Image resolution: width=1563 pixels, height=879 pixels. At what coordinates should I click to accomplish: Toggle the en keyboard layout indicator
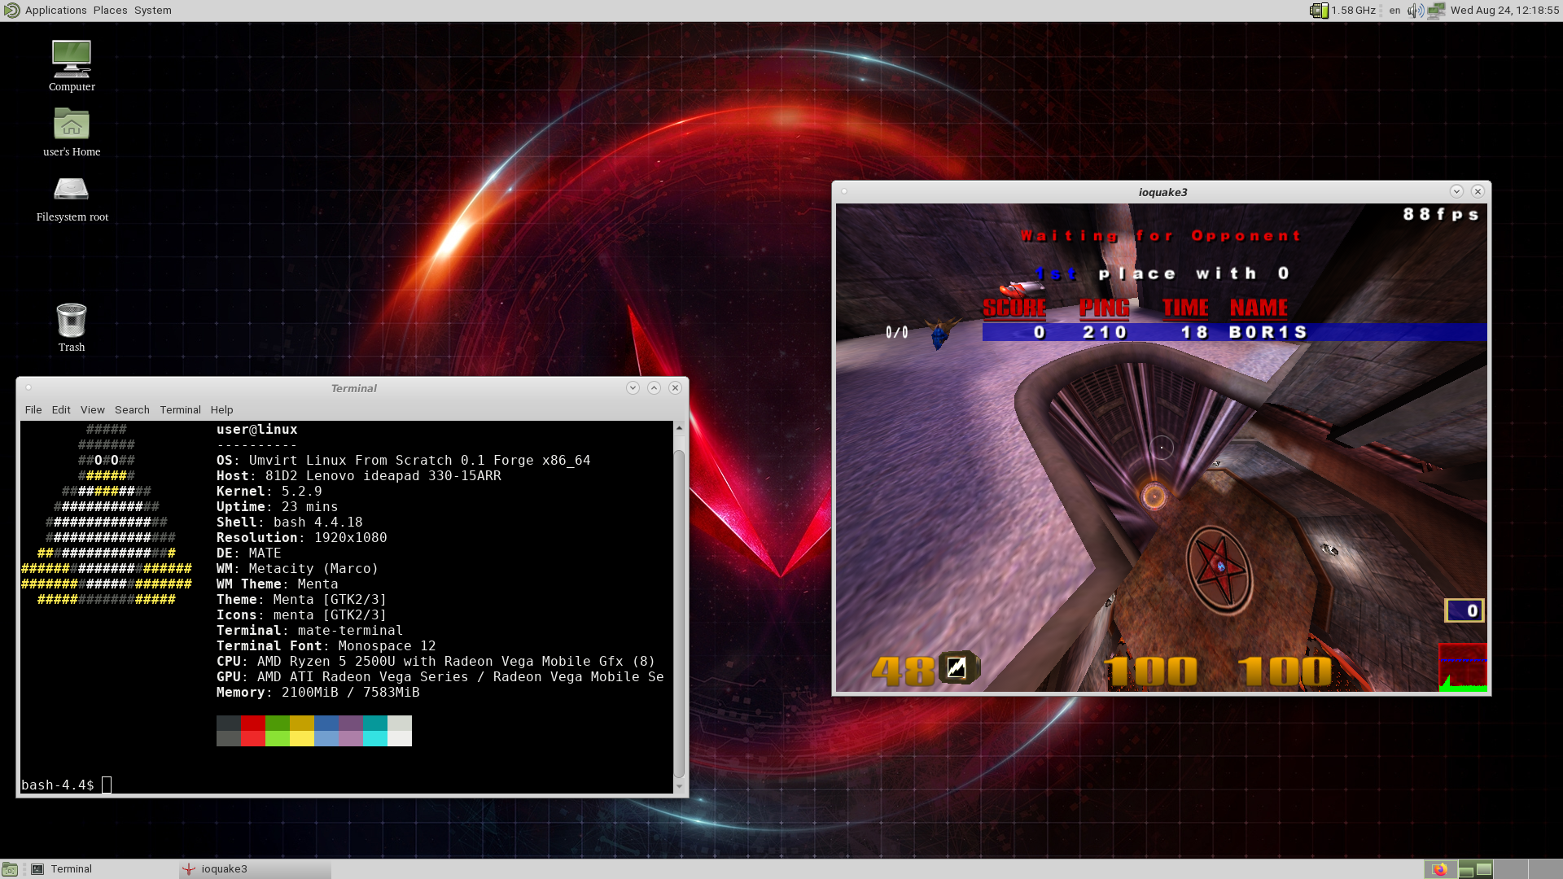[1394, 11]
